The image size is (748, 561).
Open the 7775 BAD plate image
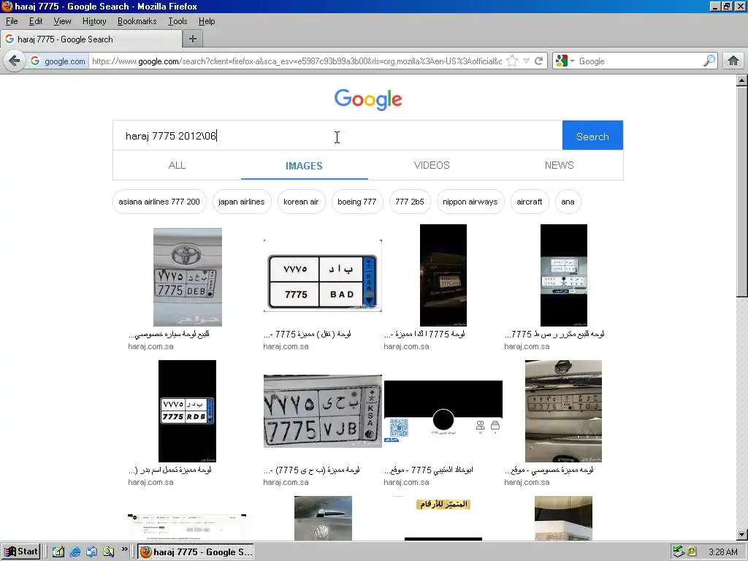[322, 276]
